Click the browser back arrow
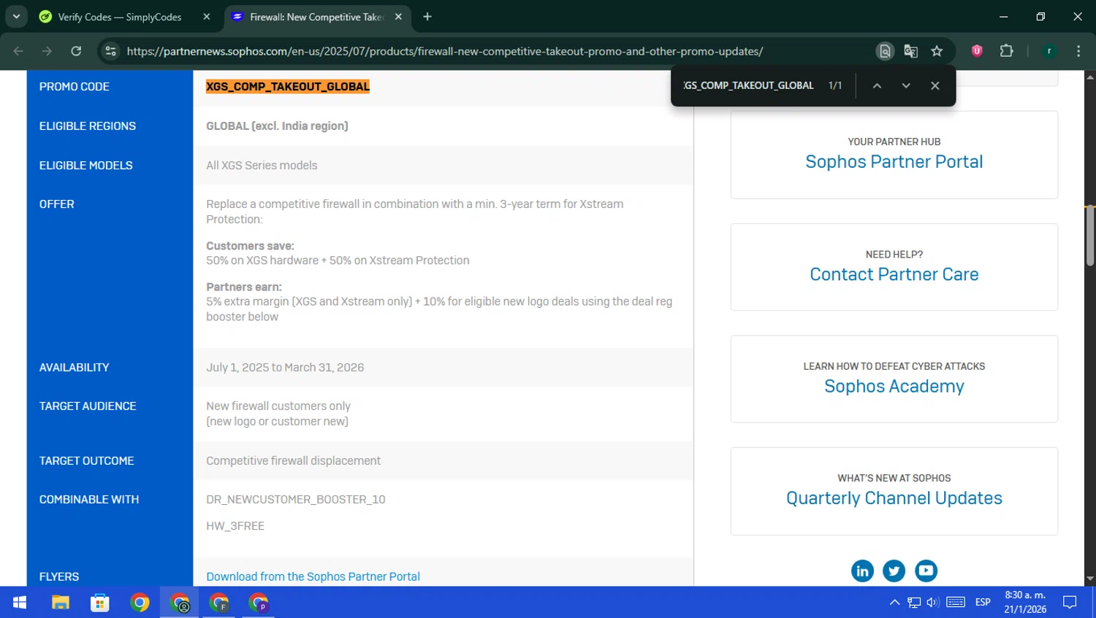The width and height of the screenshot is (1096, 618). pos(18,51)
